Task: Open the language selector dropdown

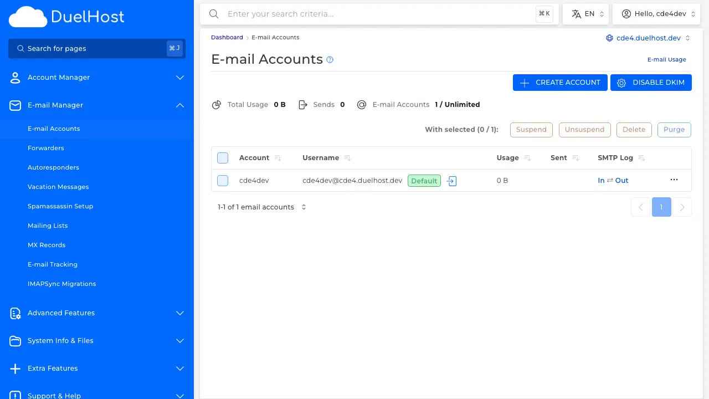Action: pos(585,13)
